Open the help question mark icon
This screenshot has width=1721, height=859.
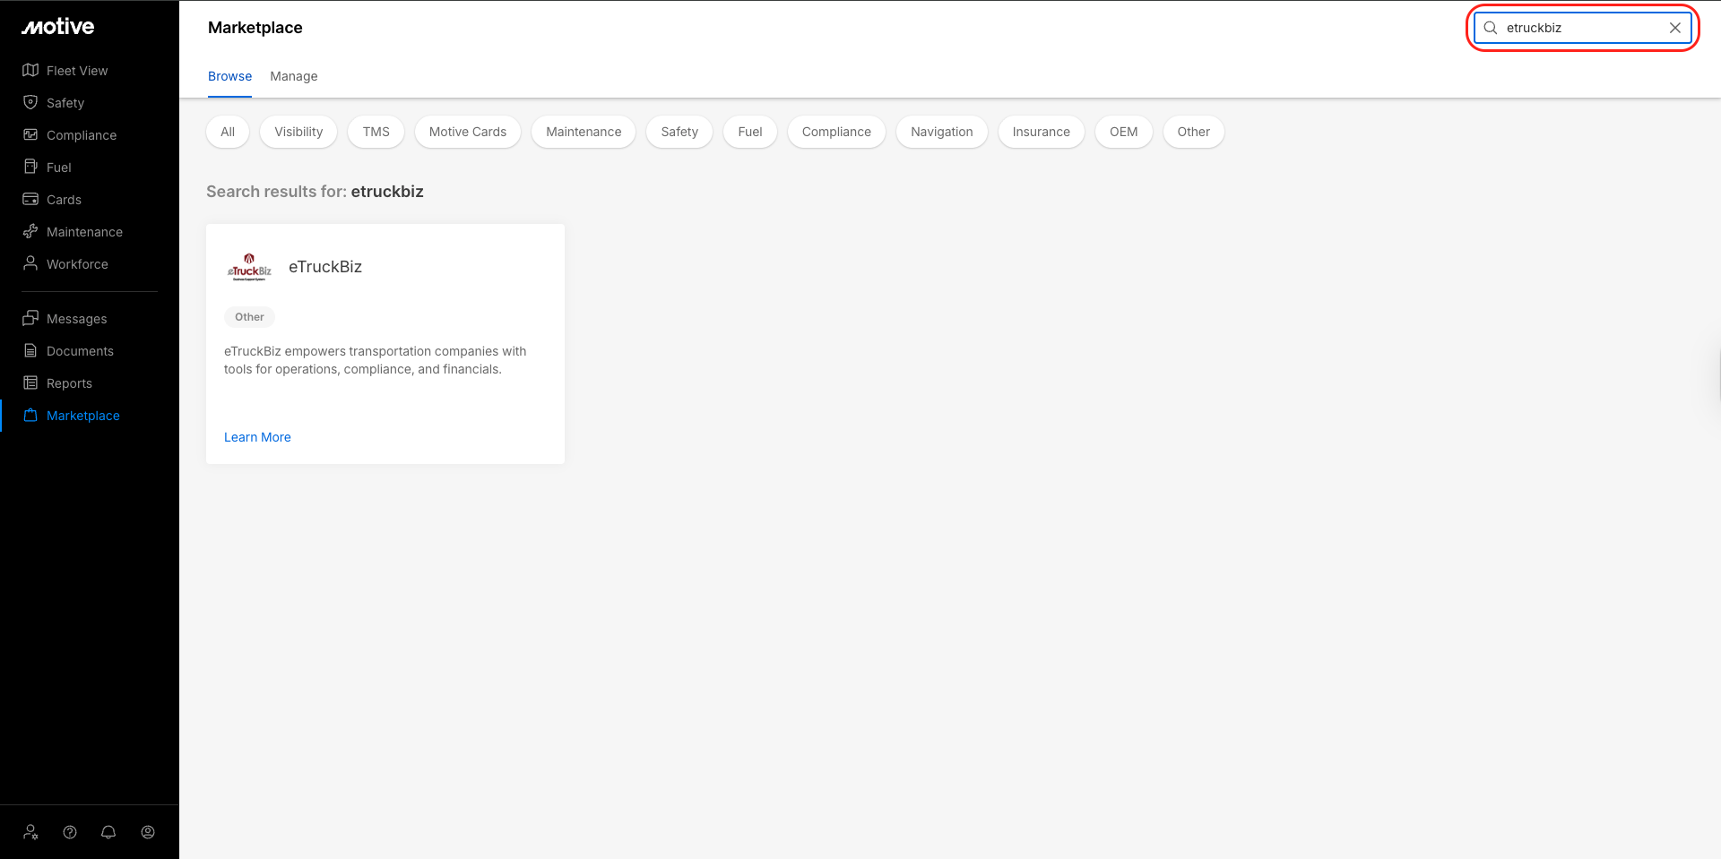point(70,832)
